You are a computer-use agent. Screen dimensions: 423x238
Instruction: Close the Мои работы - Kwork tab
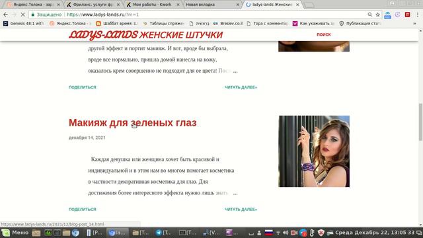coord(178,5)
